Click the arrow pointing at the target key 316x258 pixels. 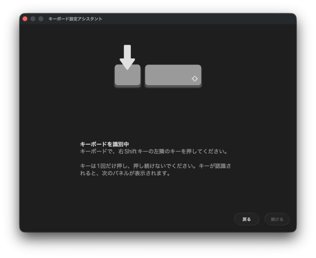[x=128, y=56]
